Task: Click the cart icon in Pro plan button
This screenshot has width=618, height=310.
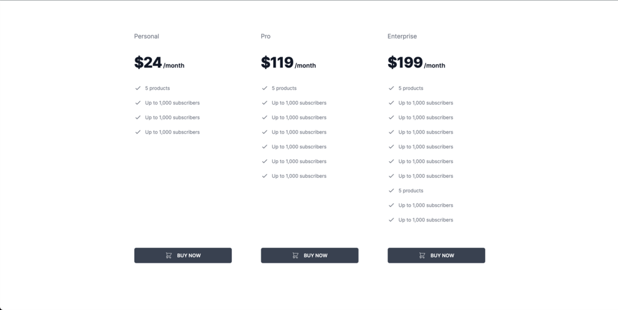Action: point(295,255)
